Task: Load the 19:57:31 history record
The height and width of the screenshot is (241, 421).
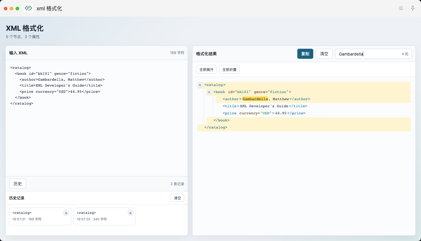Action: point(40,216)
